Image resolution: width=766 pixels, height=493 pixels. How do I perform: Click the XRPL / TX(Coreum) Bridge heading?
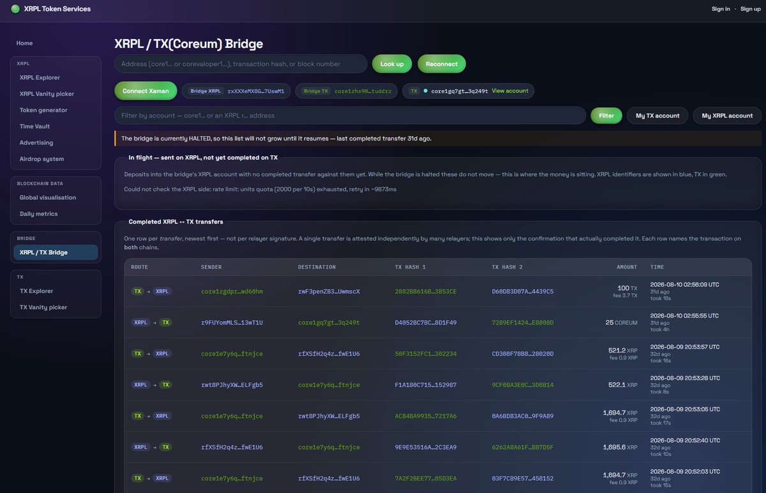coord(188,44)
